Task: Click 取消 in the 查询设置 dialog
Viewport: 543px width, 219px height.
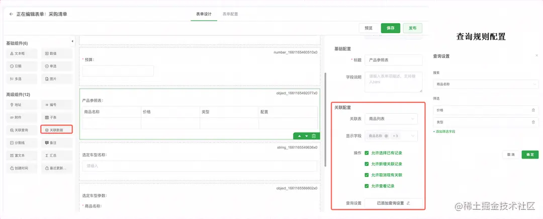Action: click(x=511, y=155)
